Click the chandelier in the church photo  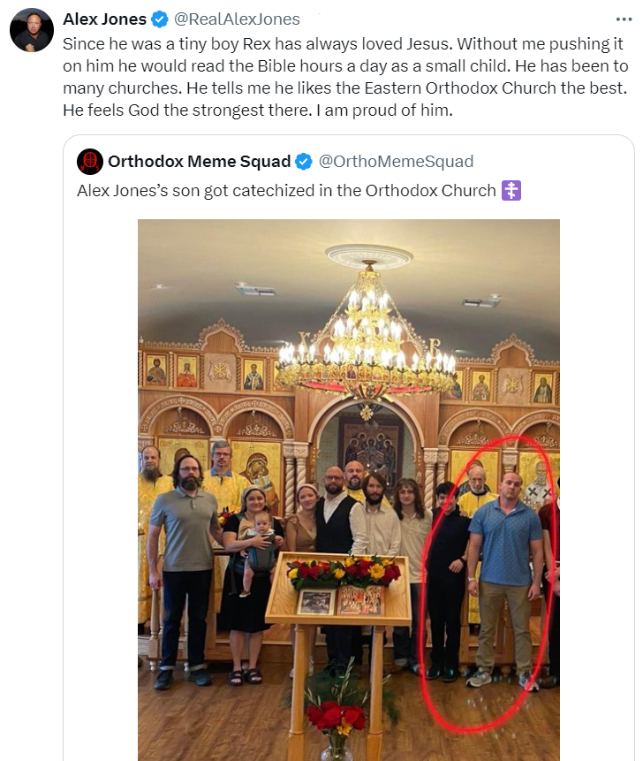367,335
